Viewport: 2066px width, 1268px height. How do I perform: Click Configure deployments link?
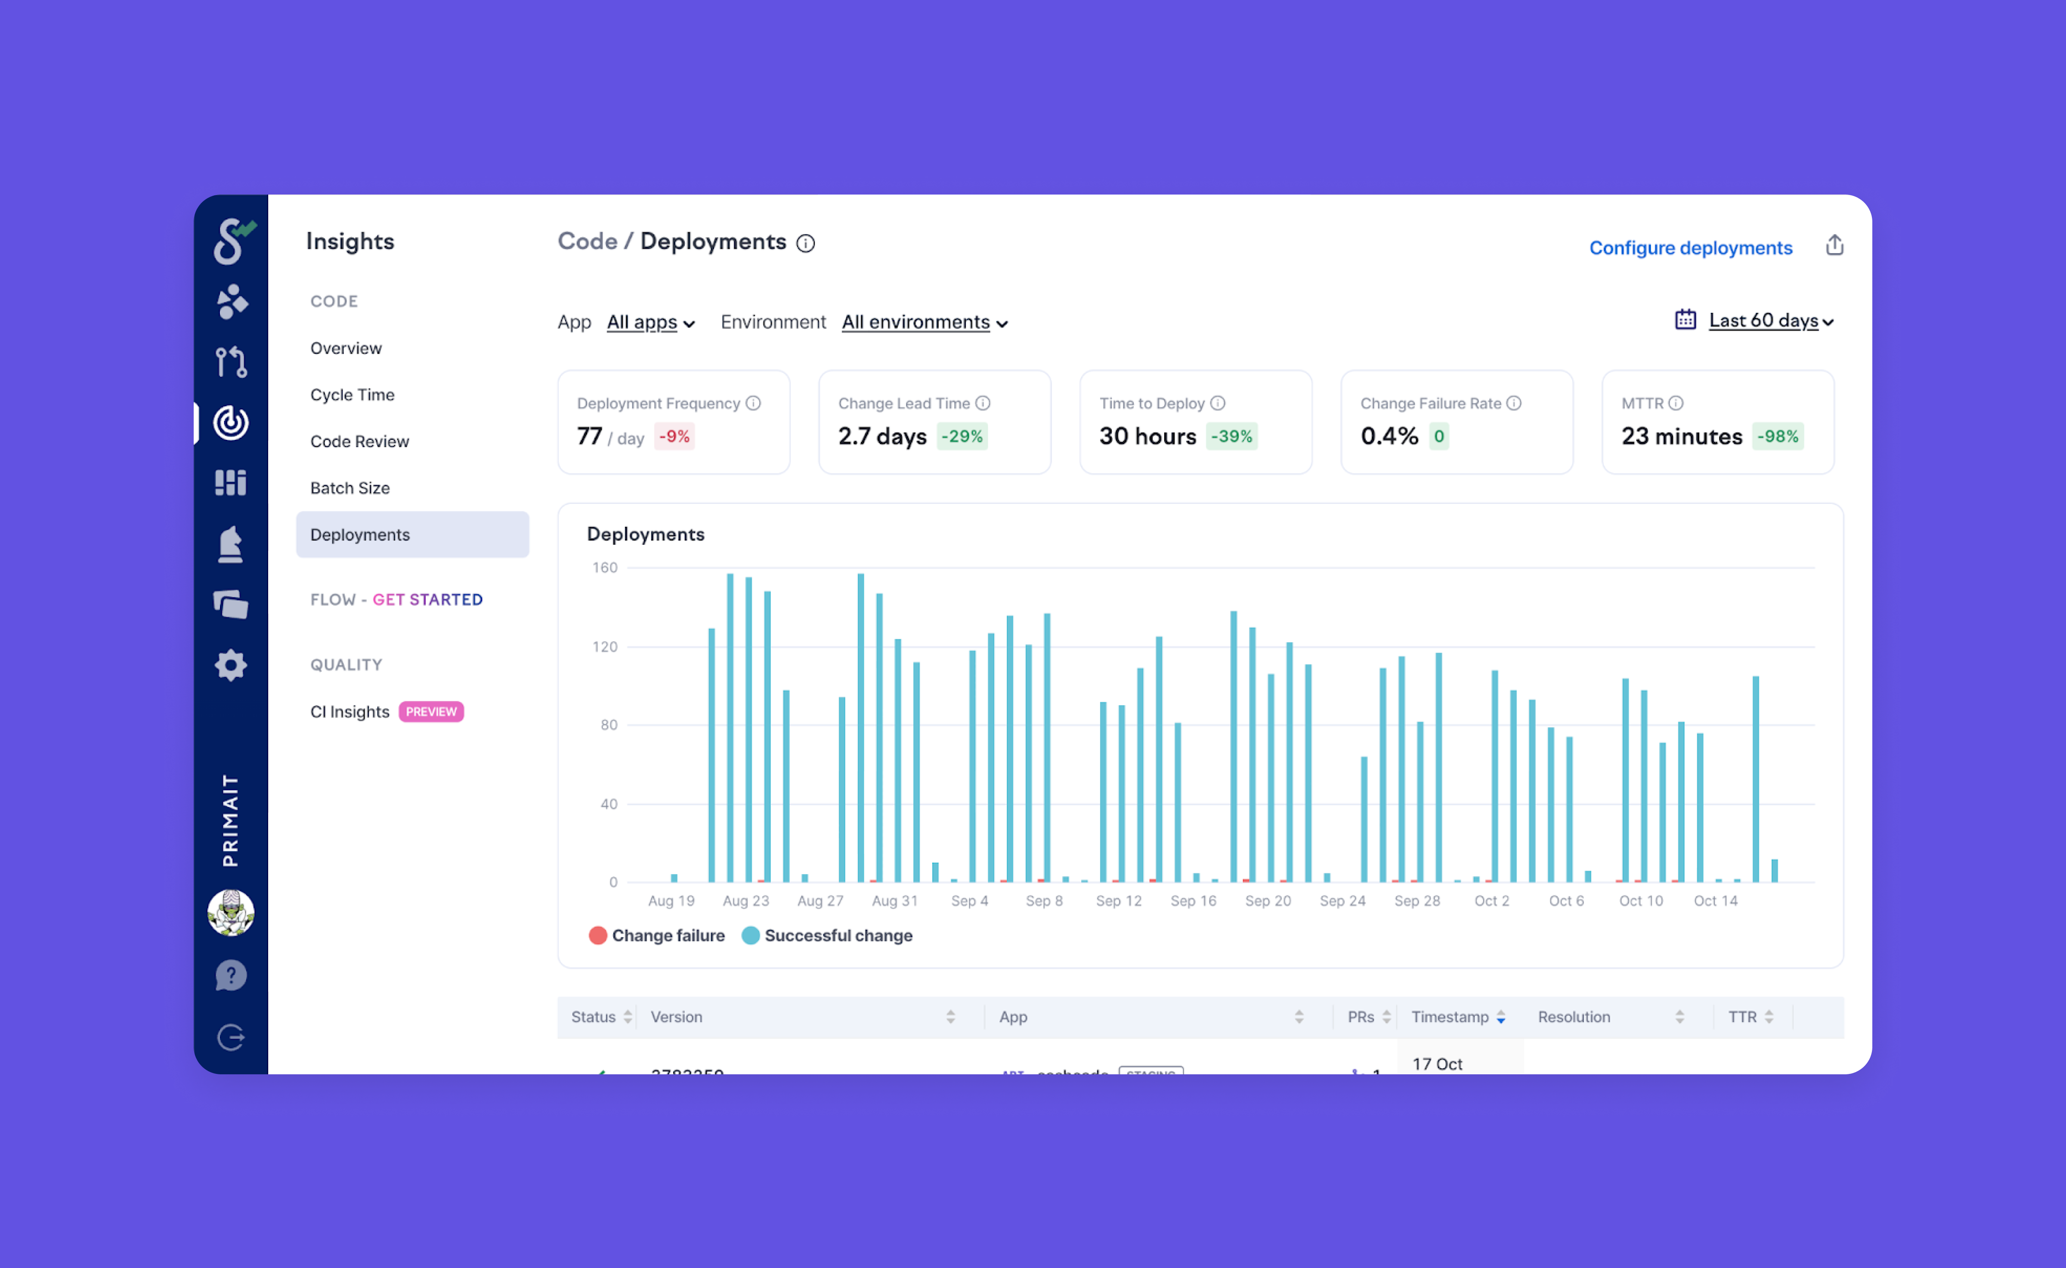pyautogui.click(x=1689, y=247)
